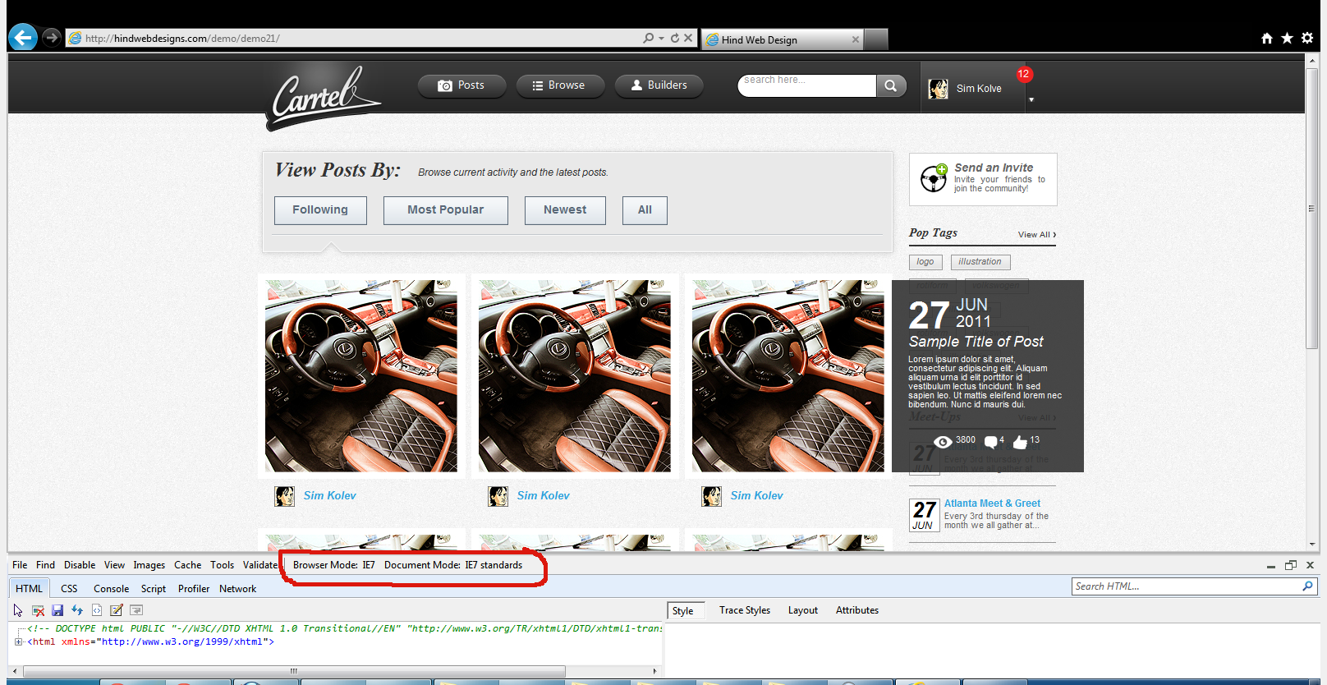Unpin the developer tools window
The height and width of the screenshot is (685, 1327).
click(x=1290, y=565)
